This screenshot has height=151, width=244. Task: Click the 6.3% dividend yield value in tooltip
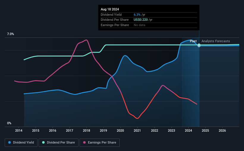137,15
